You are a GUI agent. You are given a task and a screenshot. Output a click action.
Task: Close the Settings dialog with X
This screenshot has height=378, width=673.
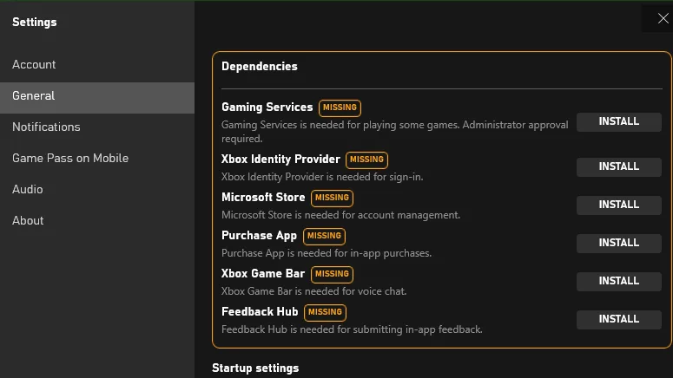coord(663,18)
